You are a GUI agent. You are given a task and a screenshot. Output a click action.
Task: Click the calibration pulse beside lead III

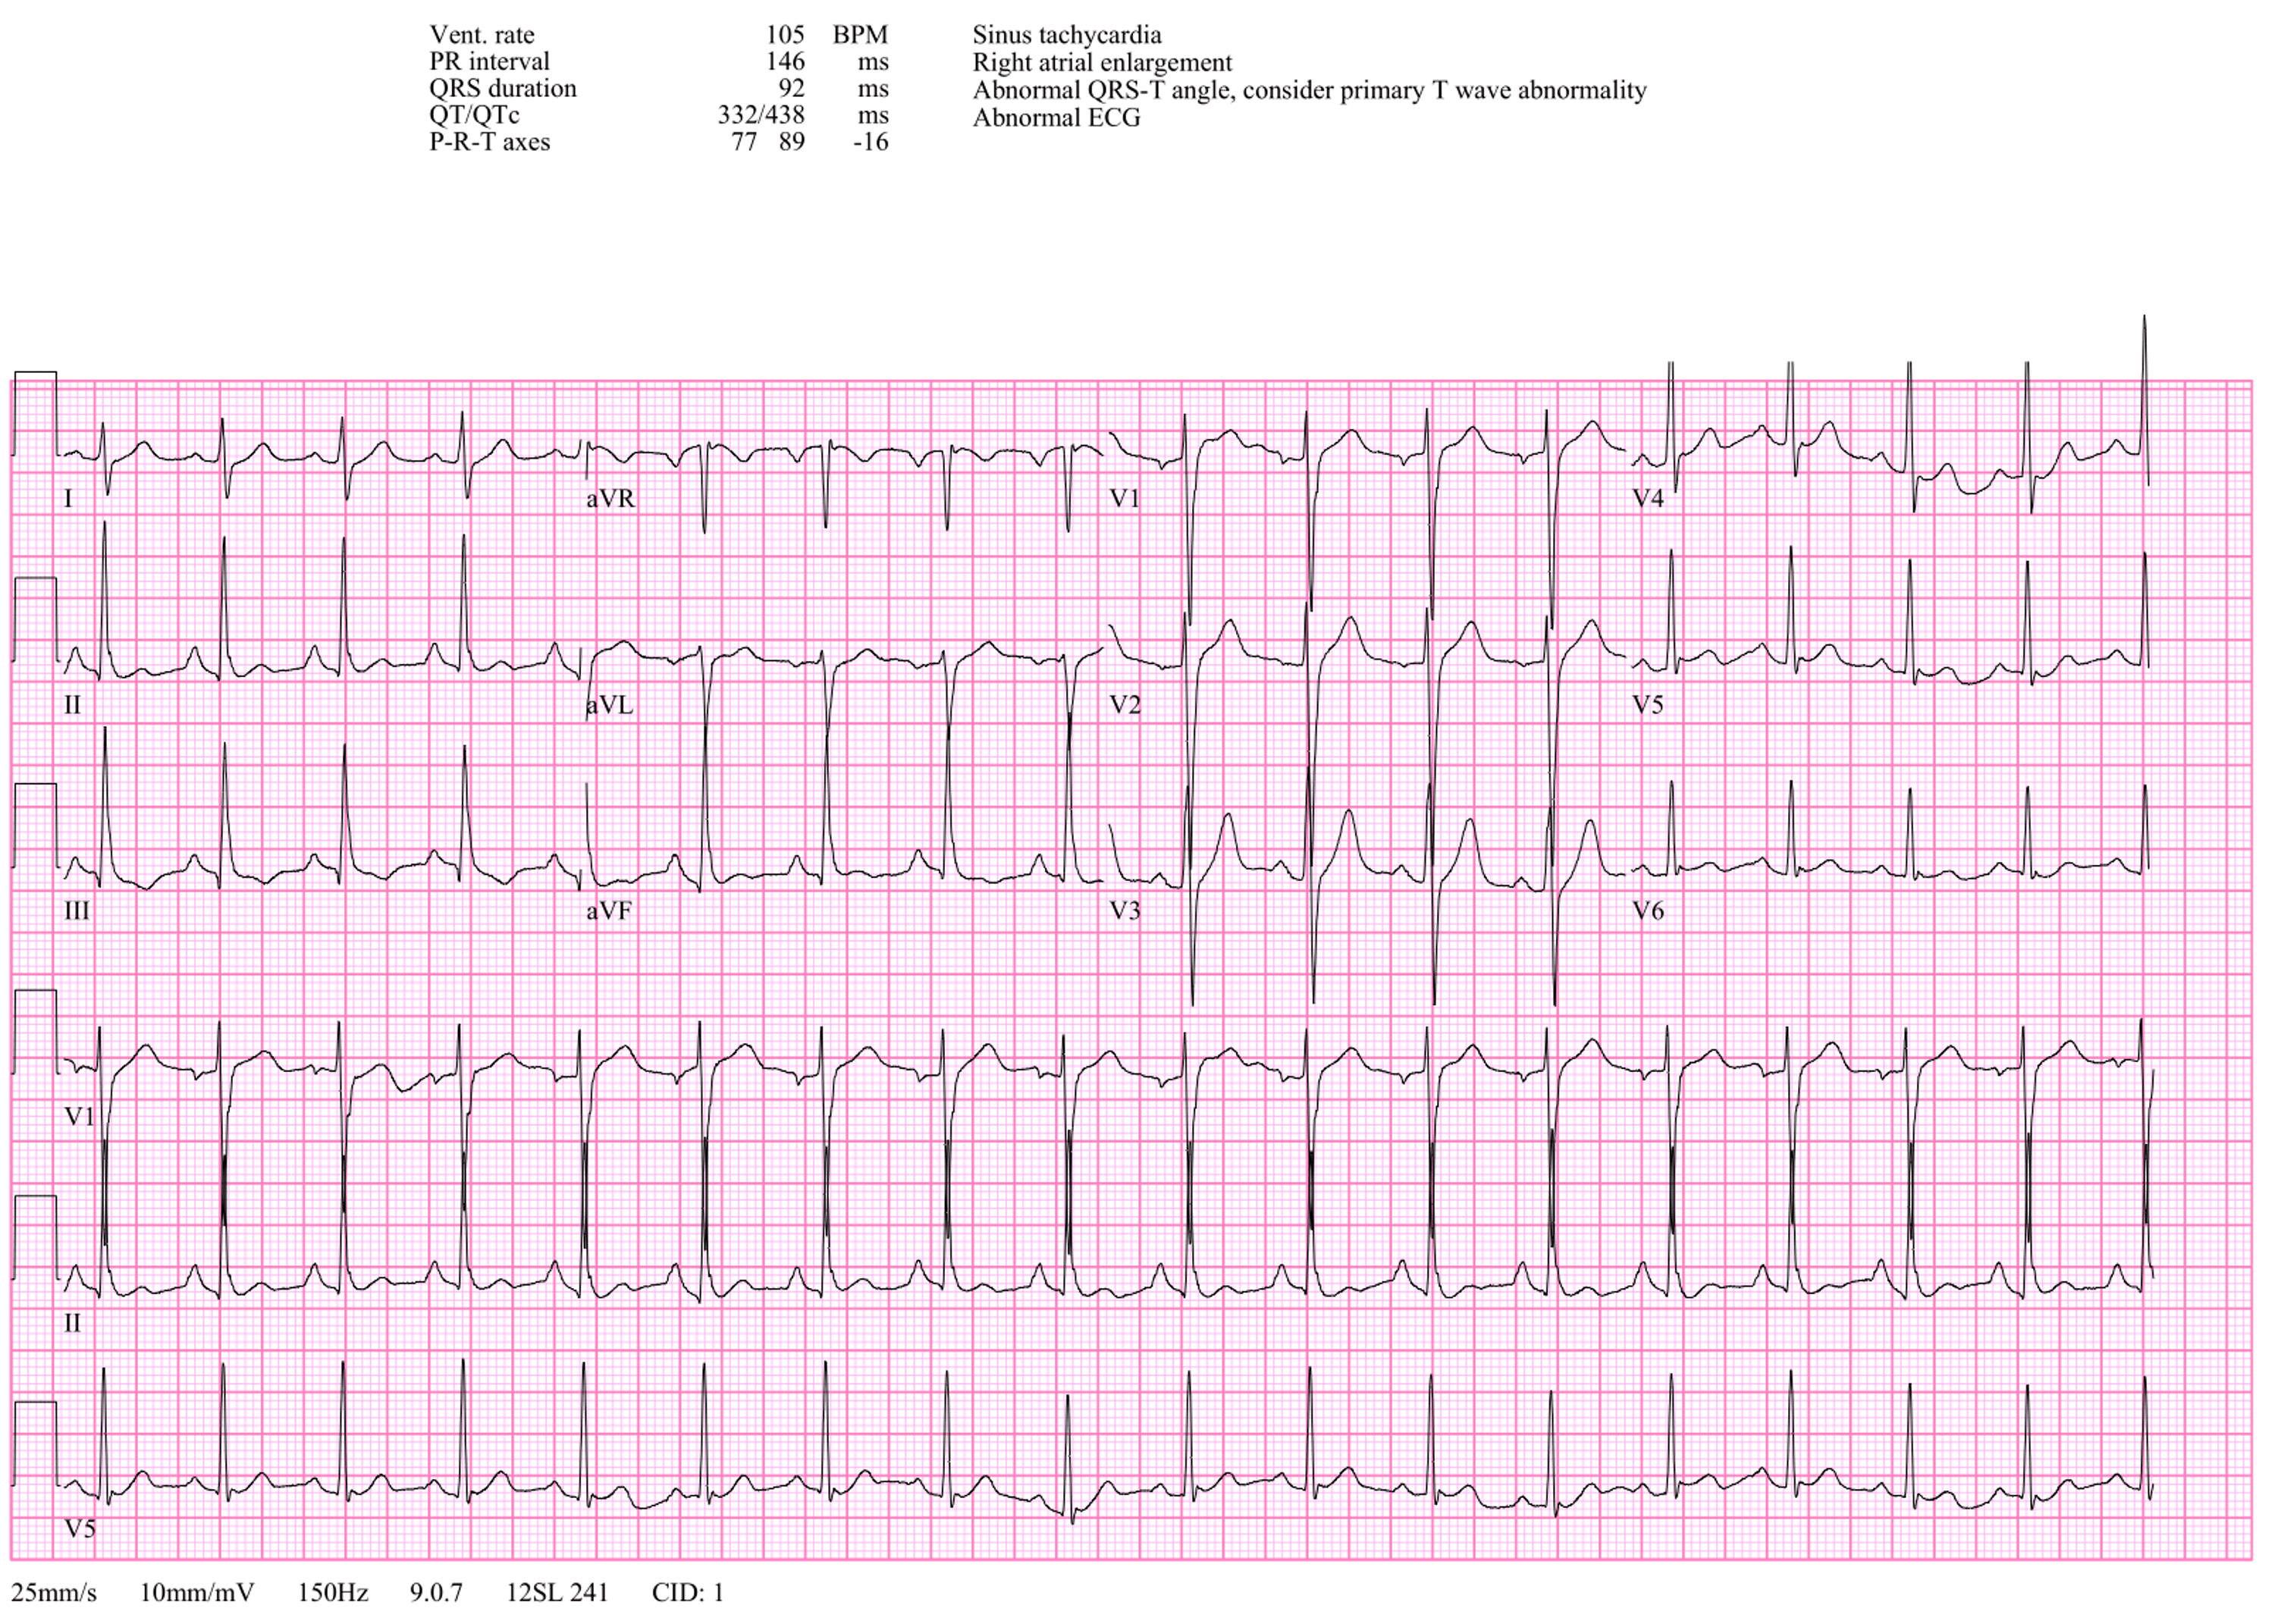tap(35, 826)
